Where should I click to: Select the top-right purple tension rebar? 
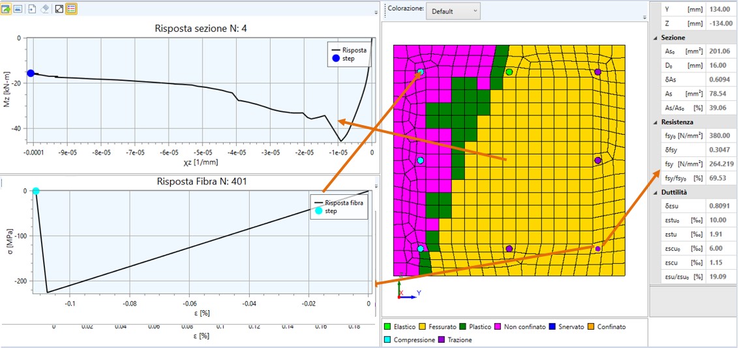coord(597,72)
